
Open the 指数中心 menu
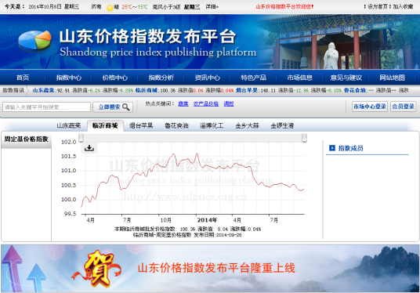coord(69,78)
